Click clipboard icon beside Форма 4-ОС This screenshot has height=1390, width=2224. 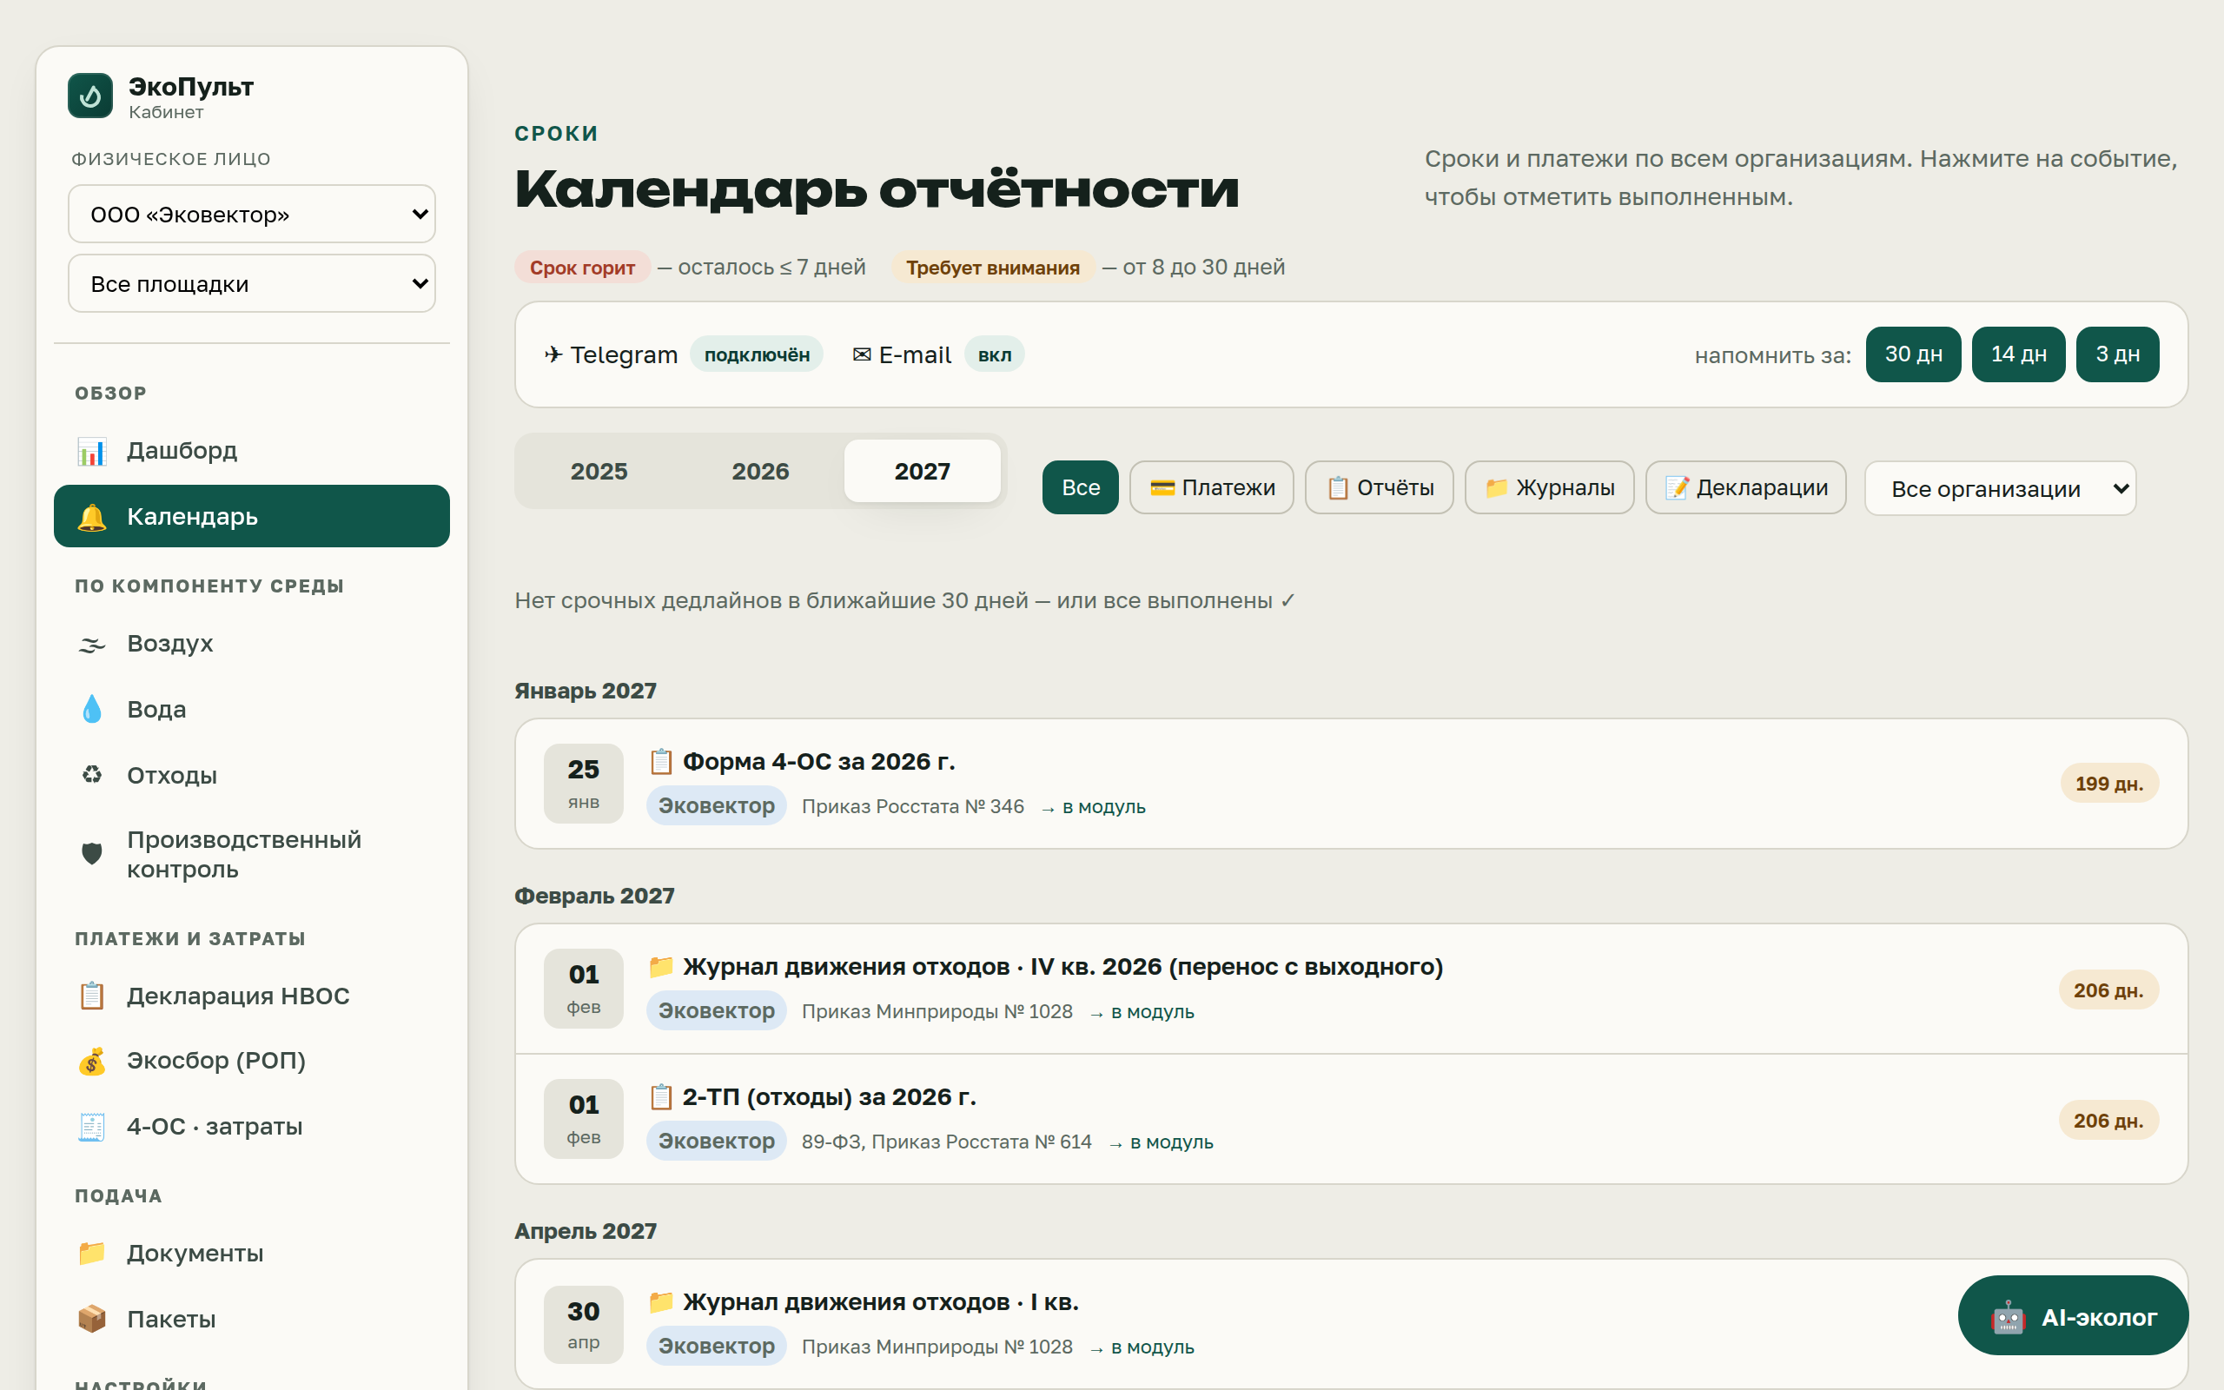click(x=661, y=762)
